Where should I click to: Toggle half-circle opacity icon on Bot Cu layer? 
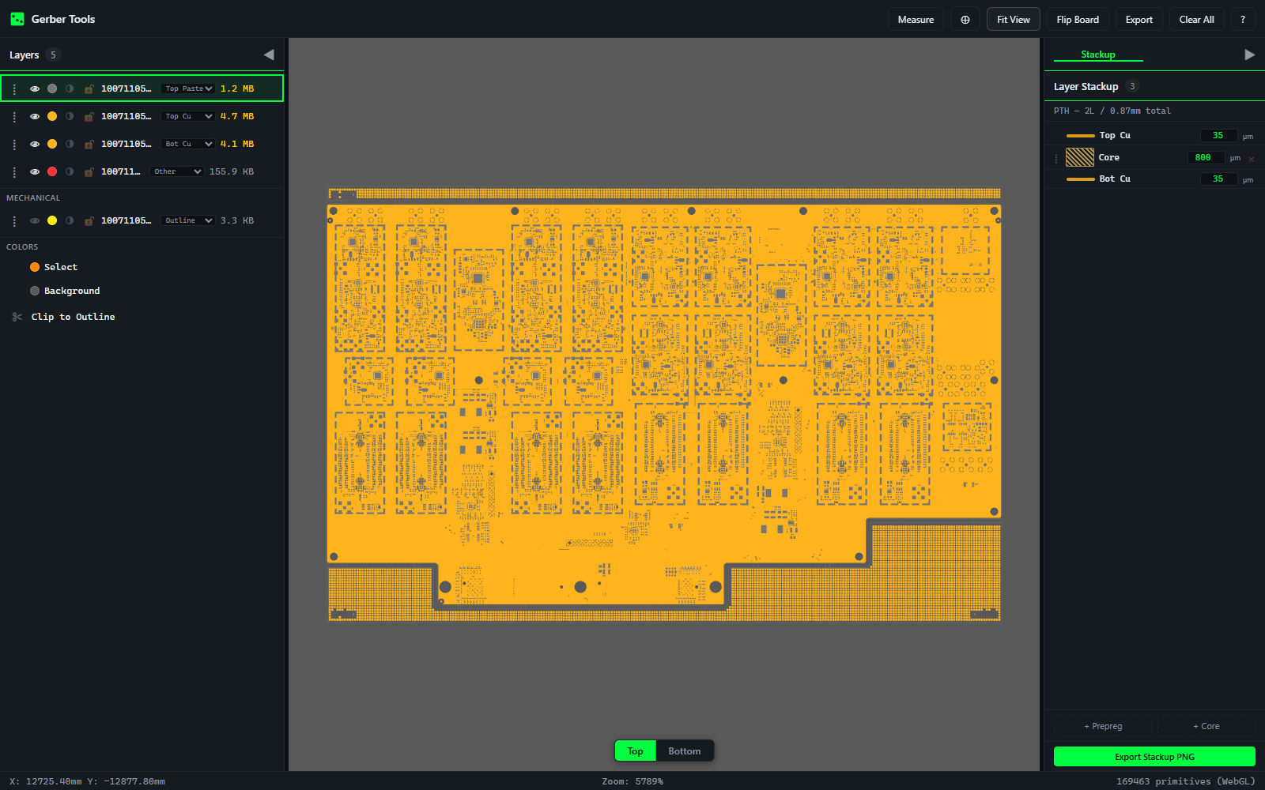click(x=70, y=144)
